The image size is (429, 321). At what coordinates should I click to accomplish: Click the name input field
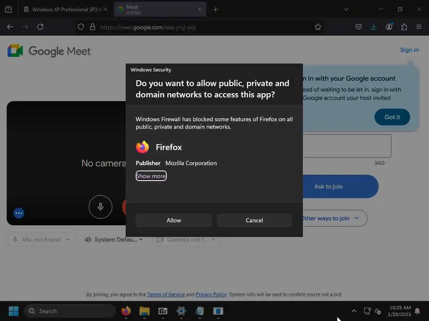coord(346,146)
